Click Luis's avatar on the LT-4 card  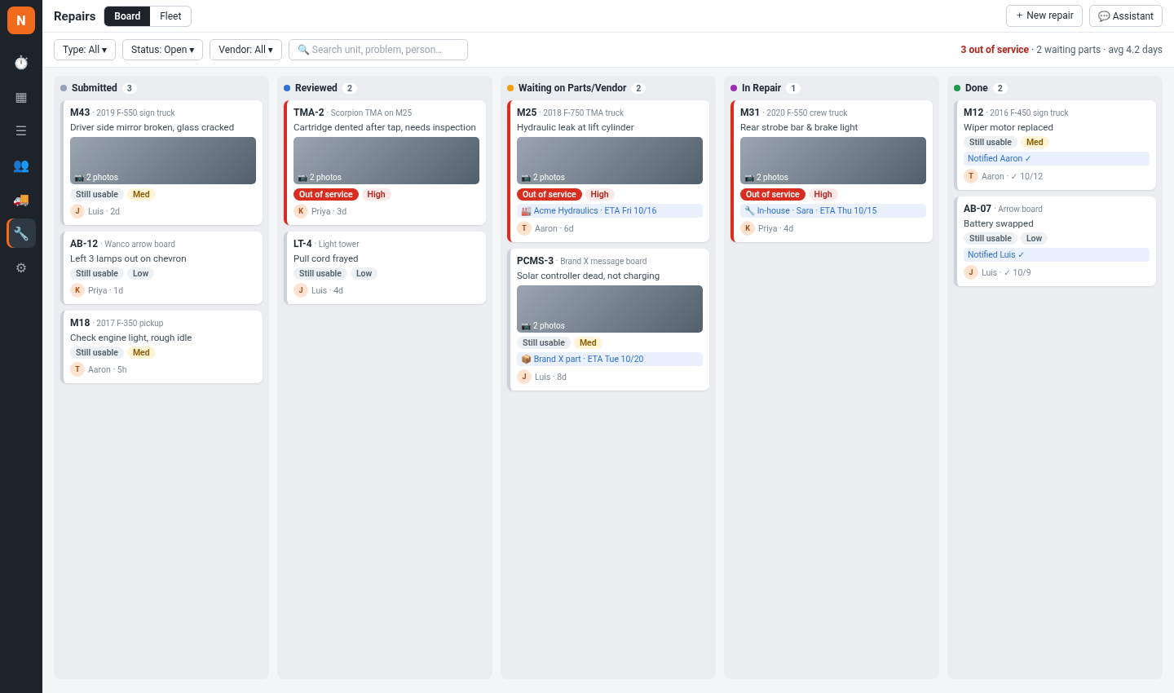coord(301,290)
